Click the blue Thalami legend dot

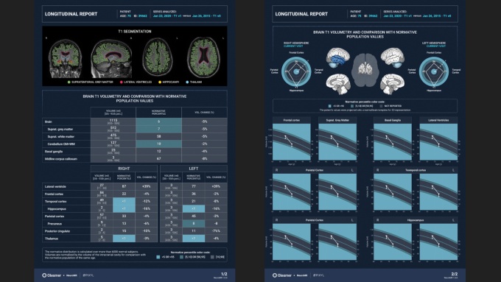pos(187,82)
